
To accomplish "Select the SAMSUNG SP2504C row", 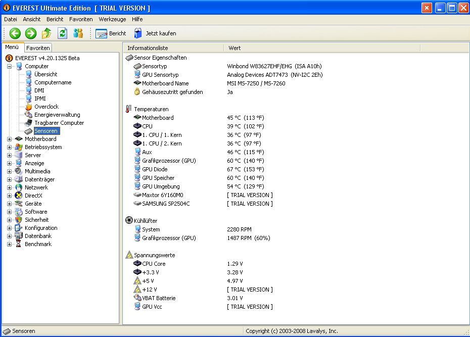I will pyautogui.click(x=203, y=204).
